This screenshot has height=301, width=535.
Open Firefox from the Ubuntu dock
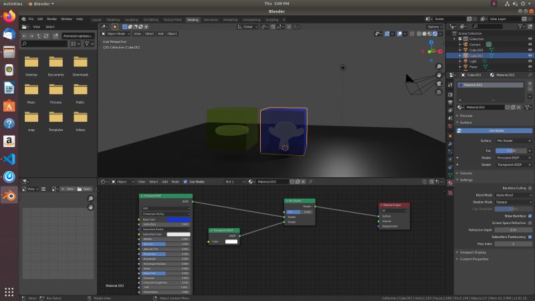point(9,16)
